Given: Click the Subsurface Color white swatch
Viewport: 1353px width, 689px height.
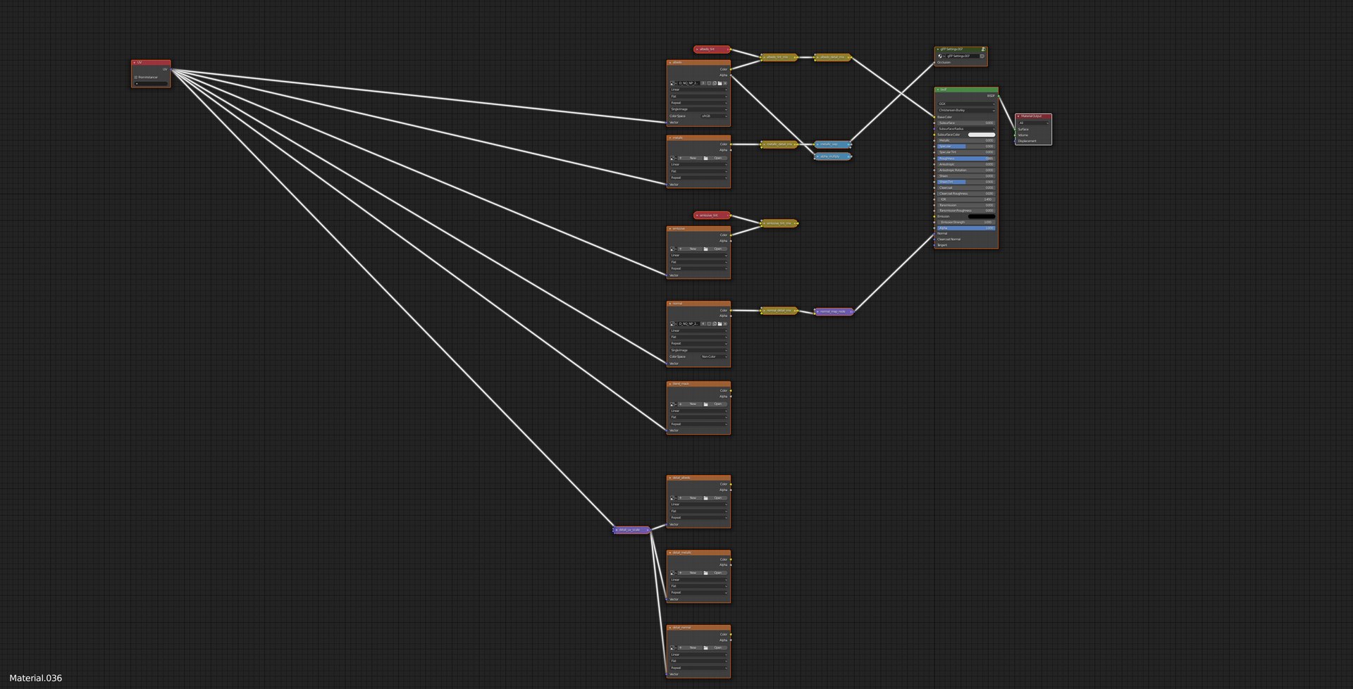Looking at the screenshot, I should [x=982, y=135].
